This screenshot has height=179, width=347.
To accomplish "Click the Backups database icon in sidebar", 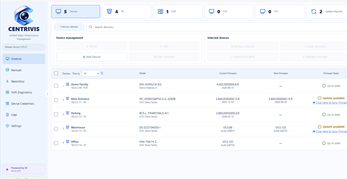I will coord(7,70).
